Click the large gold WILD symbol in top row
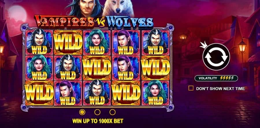The height and width of the screenshot is (128, 260). point(68,42)
